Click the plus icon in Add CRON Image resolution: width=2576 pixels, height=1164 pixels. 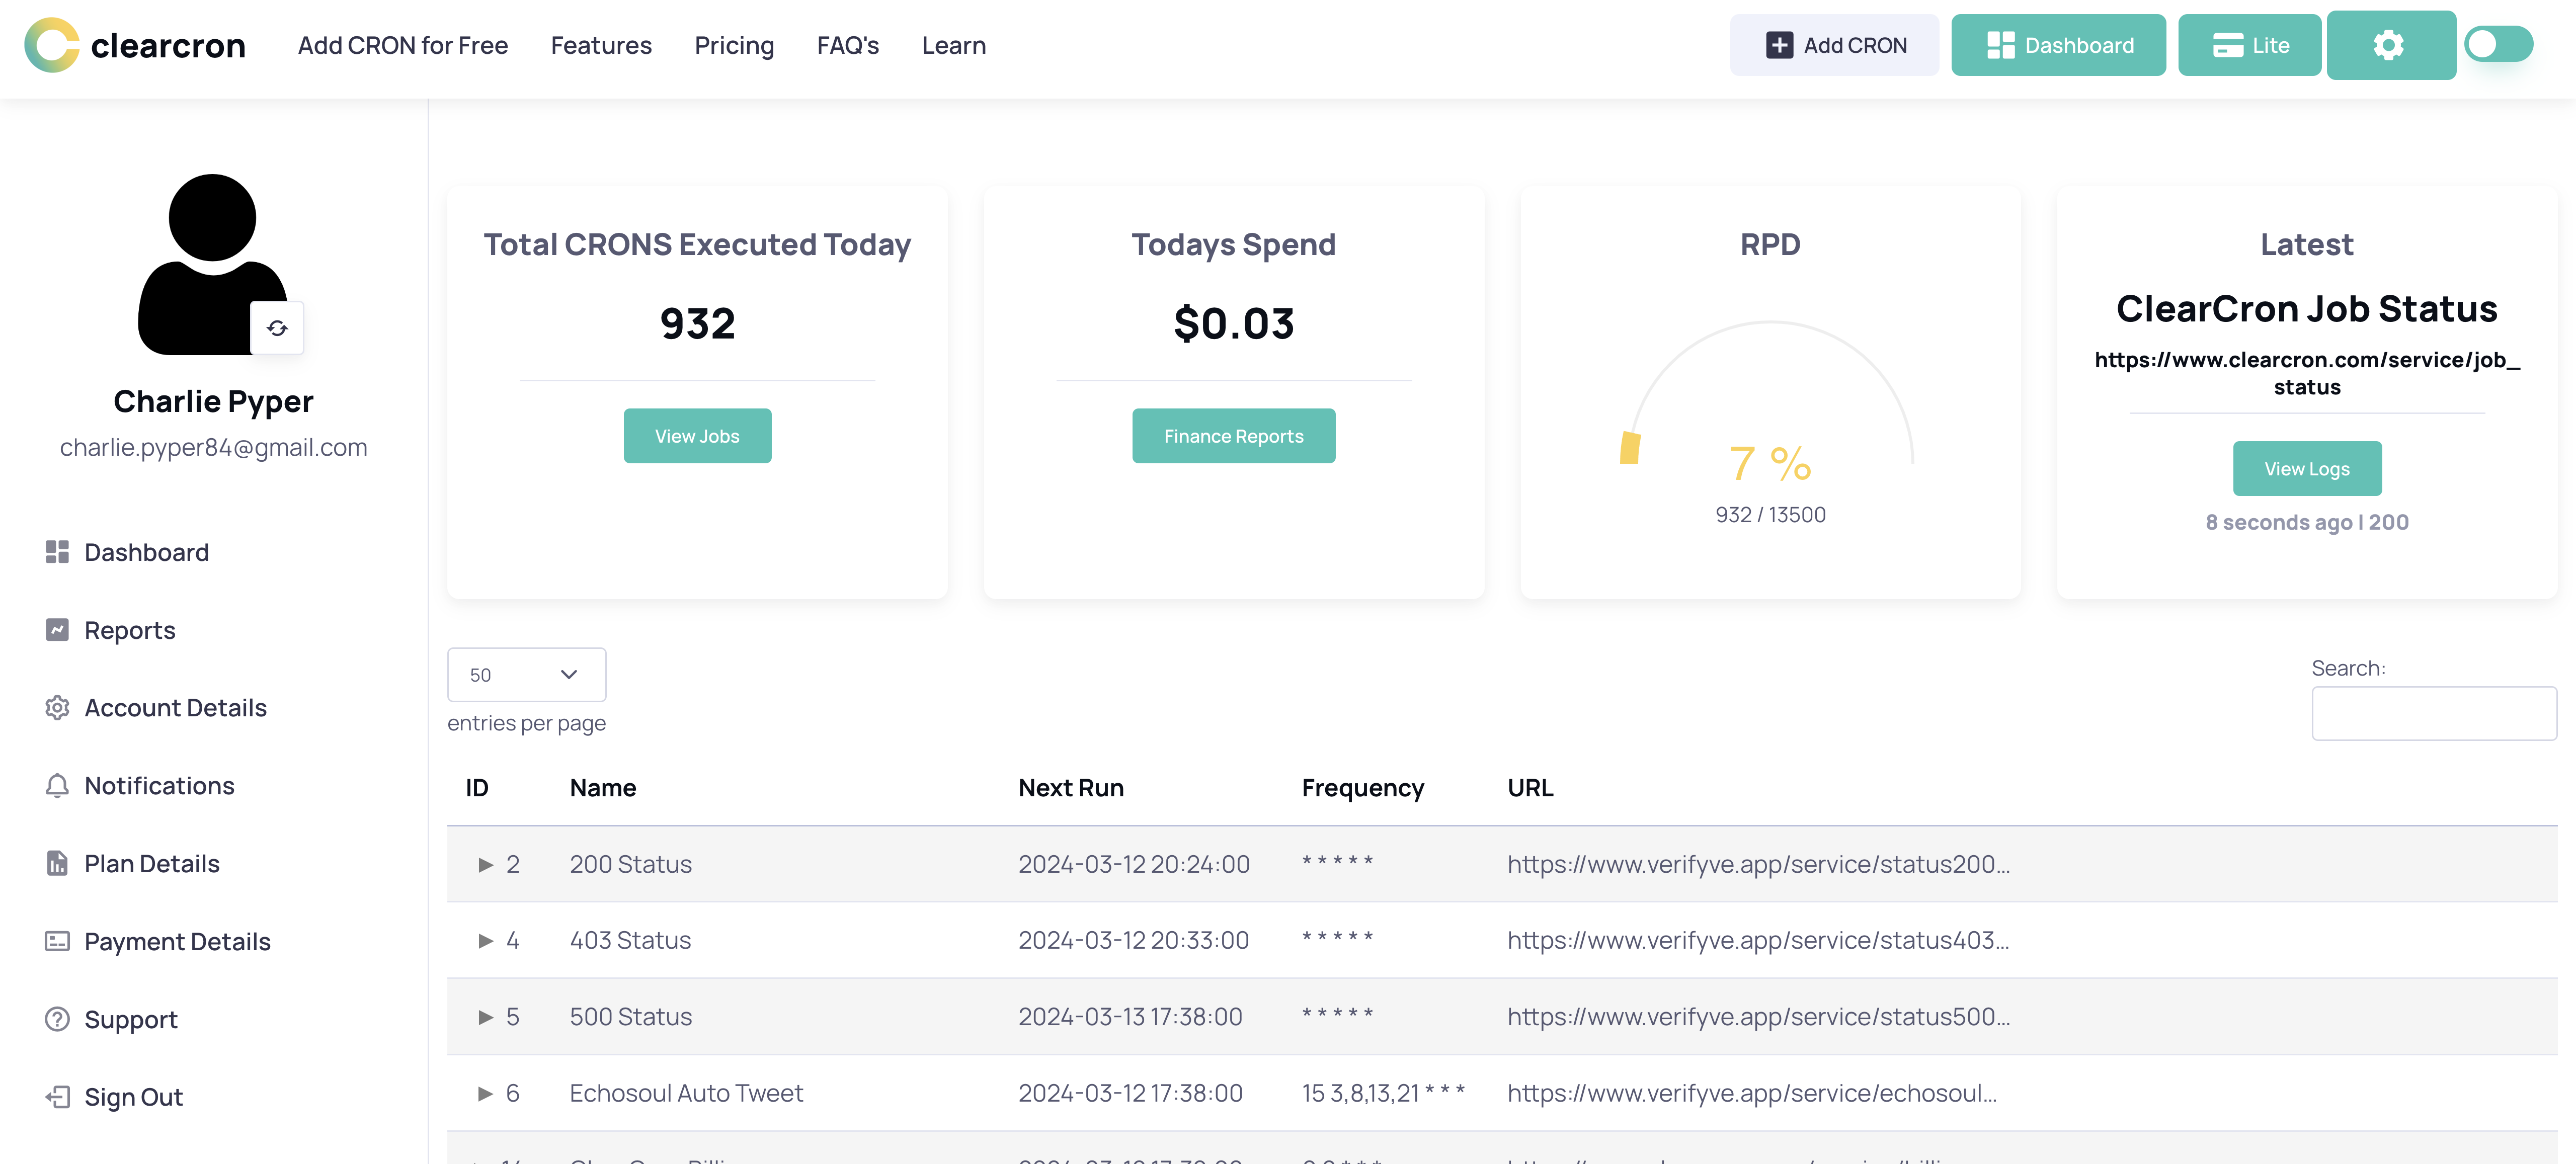pos(1779,45)
